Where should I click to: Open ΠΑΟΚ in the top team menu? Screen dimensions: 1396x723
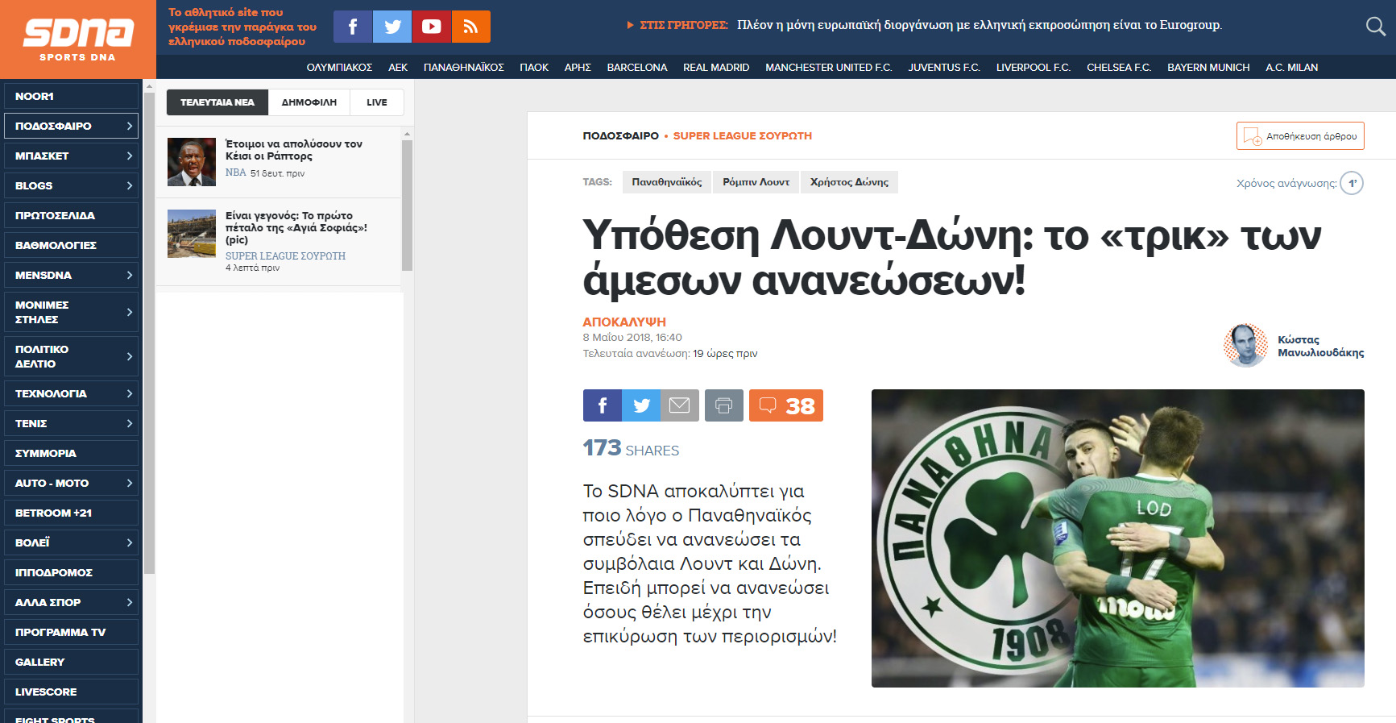coord(534,68)
